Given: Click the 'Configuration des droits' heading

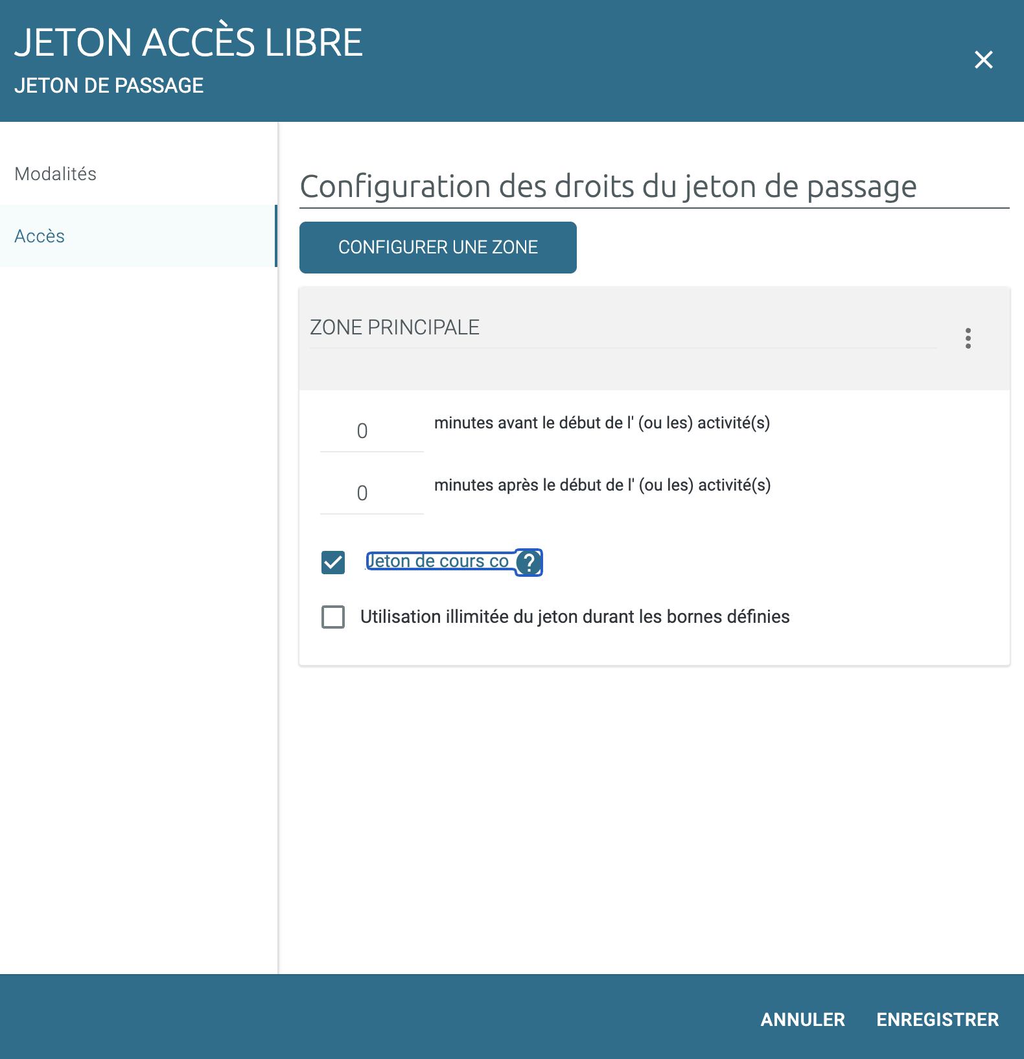Looking at the screenshot, I should pyautogui.click(x=608, y=187).
